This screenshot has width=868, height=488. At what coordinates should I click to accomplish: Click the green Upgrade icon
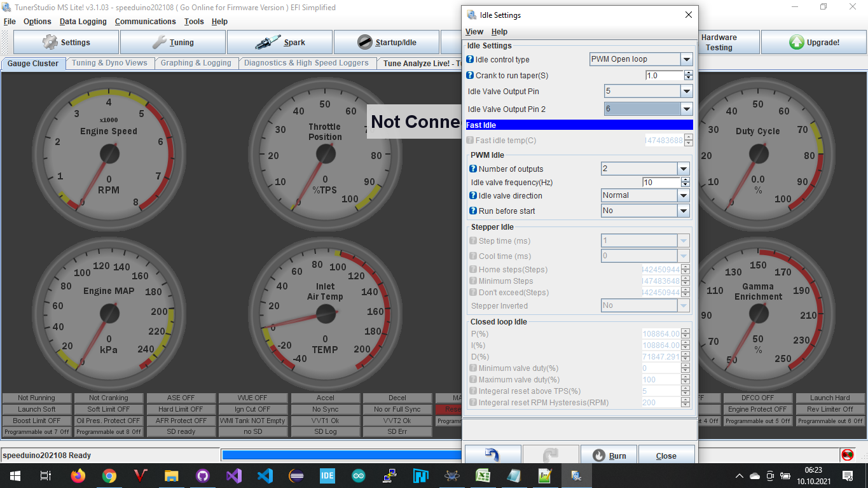797,41
